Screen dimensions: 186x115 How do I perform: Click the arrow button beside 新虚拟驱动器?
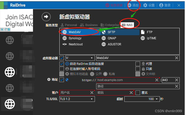[46, 17]
